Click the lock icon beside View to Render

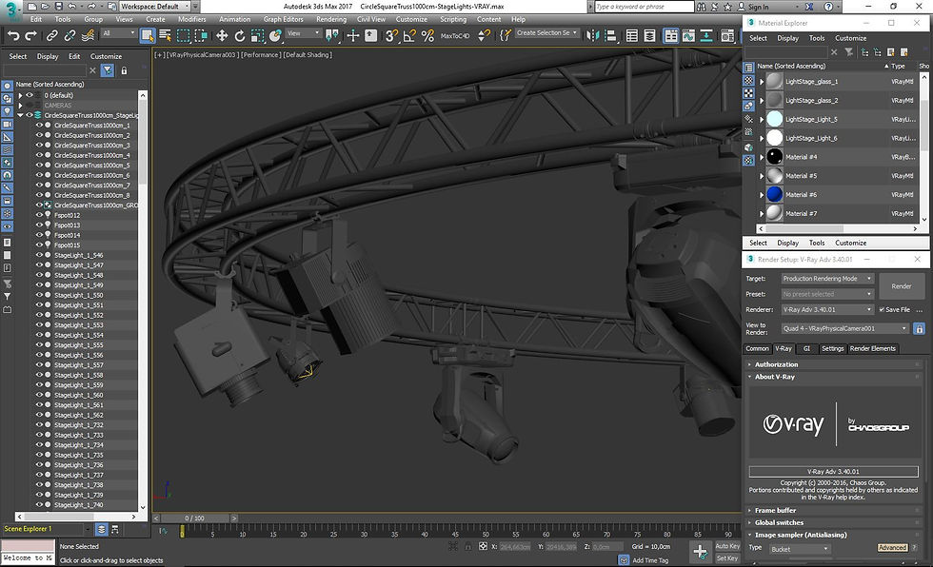(x=920, y=328)
